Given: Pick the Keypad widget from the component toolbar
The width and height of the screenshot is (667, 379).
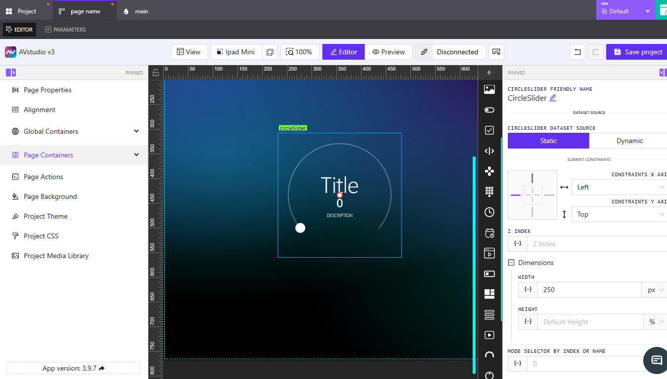Looking at the screenshot, I should click(x=489, y=191).
